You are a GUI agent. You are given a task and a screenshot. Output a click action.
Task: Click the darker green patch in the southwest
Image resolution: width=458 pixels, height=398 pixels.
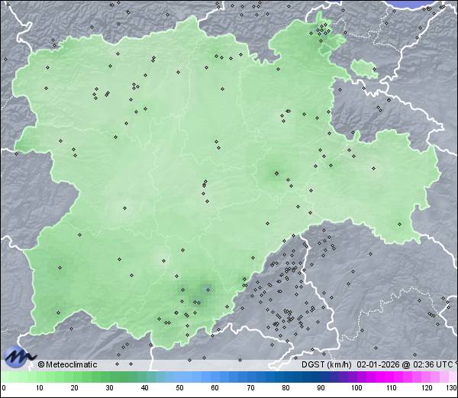tap(60, 267)
